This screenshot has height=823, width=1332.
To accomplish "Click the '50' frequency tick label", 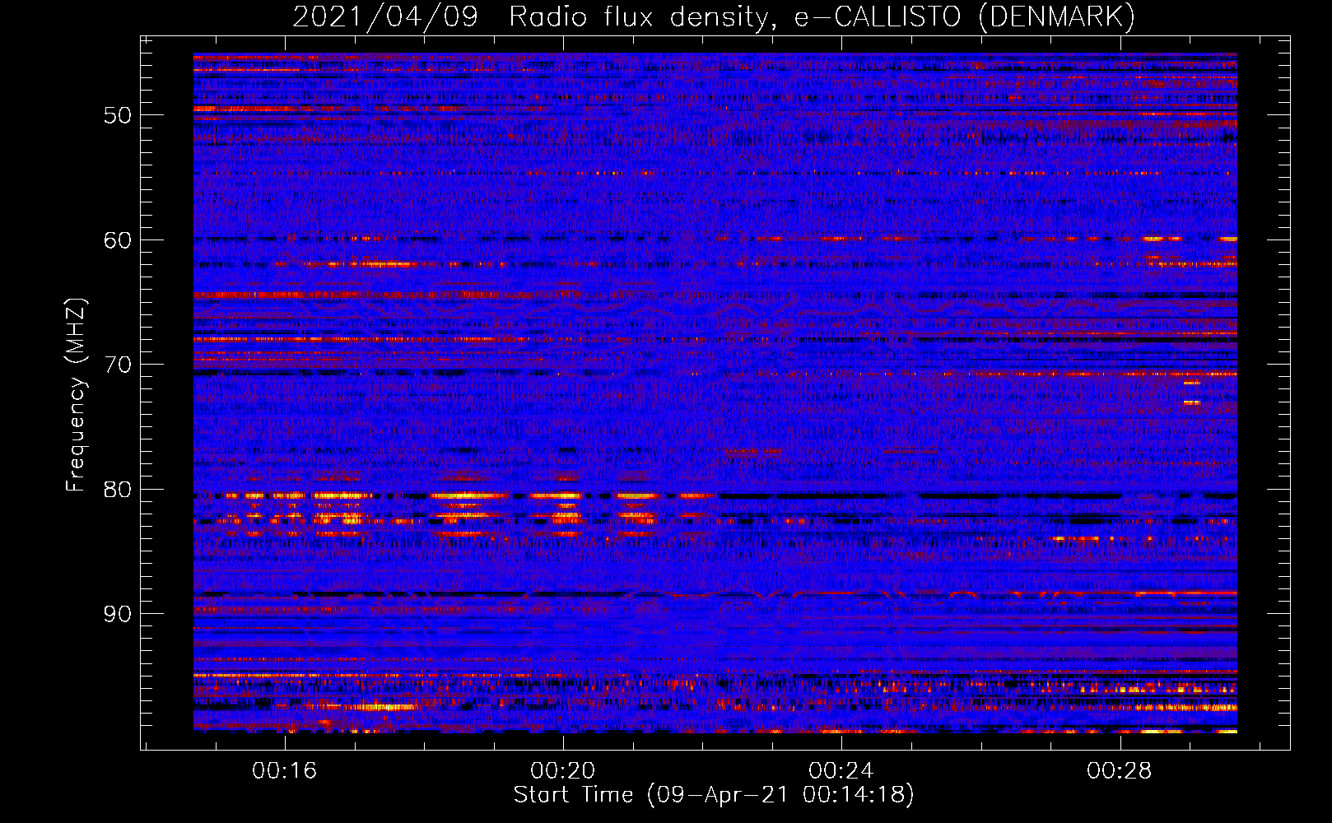I will click(x=118, y=115).
